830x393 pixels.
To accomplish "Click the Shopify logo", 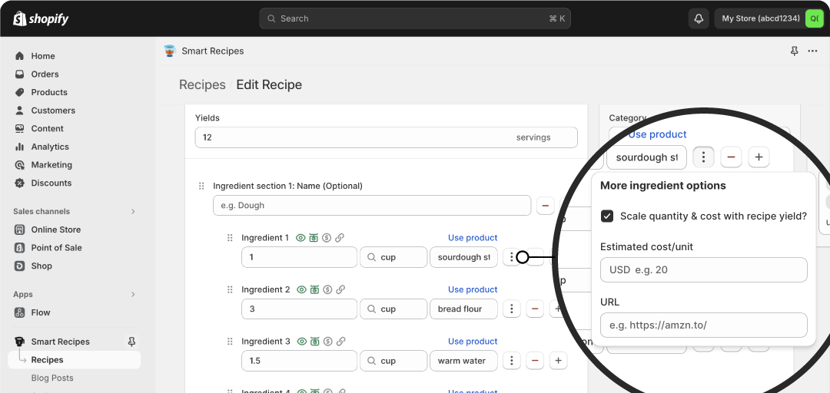I will point(41,18).
